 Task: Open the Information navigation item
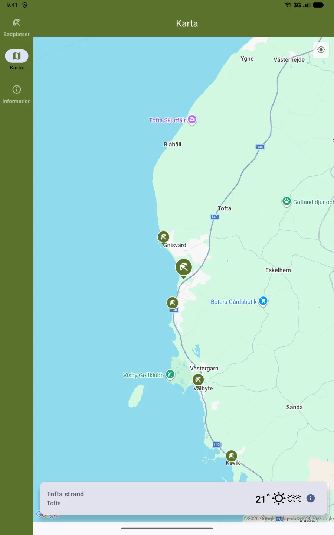point(17,94)
